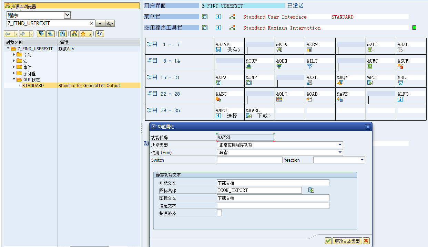Viewport: 428px width, 247px height.
Task: Click the filter funnel icon under &ILT
Action: click(309, 66)
